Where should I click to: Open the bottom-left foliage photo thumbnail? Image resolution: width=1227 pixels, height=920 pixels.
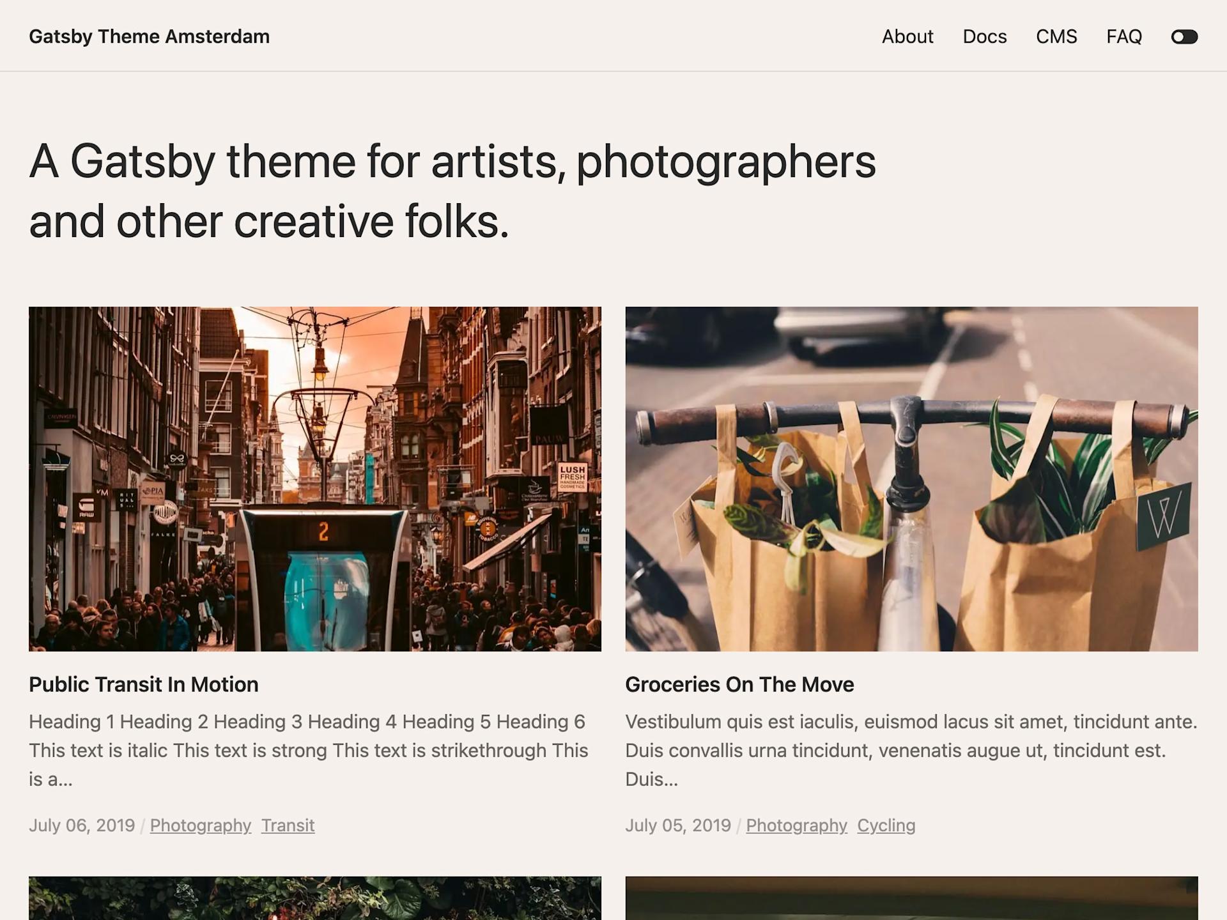(x=314, y=898)
